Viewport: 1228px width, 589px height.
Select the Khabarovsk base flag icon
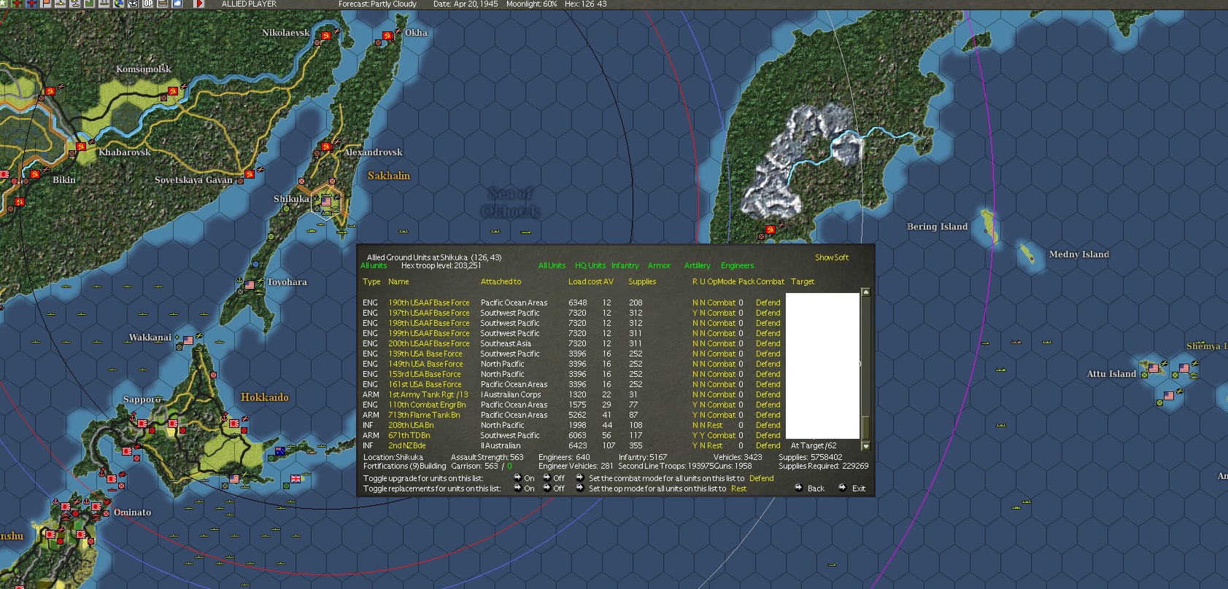pos(81,147)
